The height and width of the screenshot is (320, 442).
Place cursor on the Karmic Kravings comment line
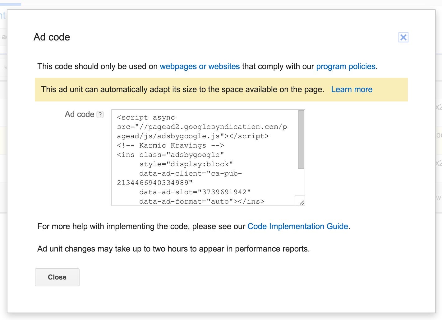pos(170,145)
